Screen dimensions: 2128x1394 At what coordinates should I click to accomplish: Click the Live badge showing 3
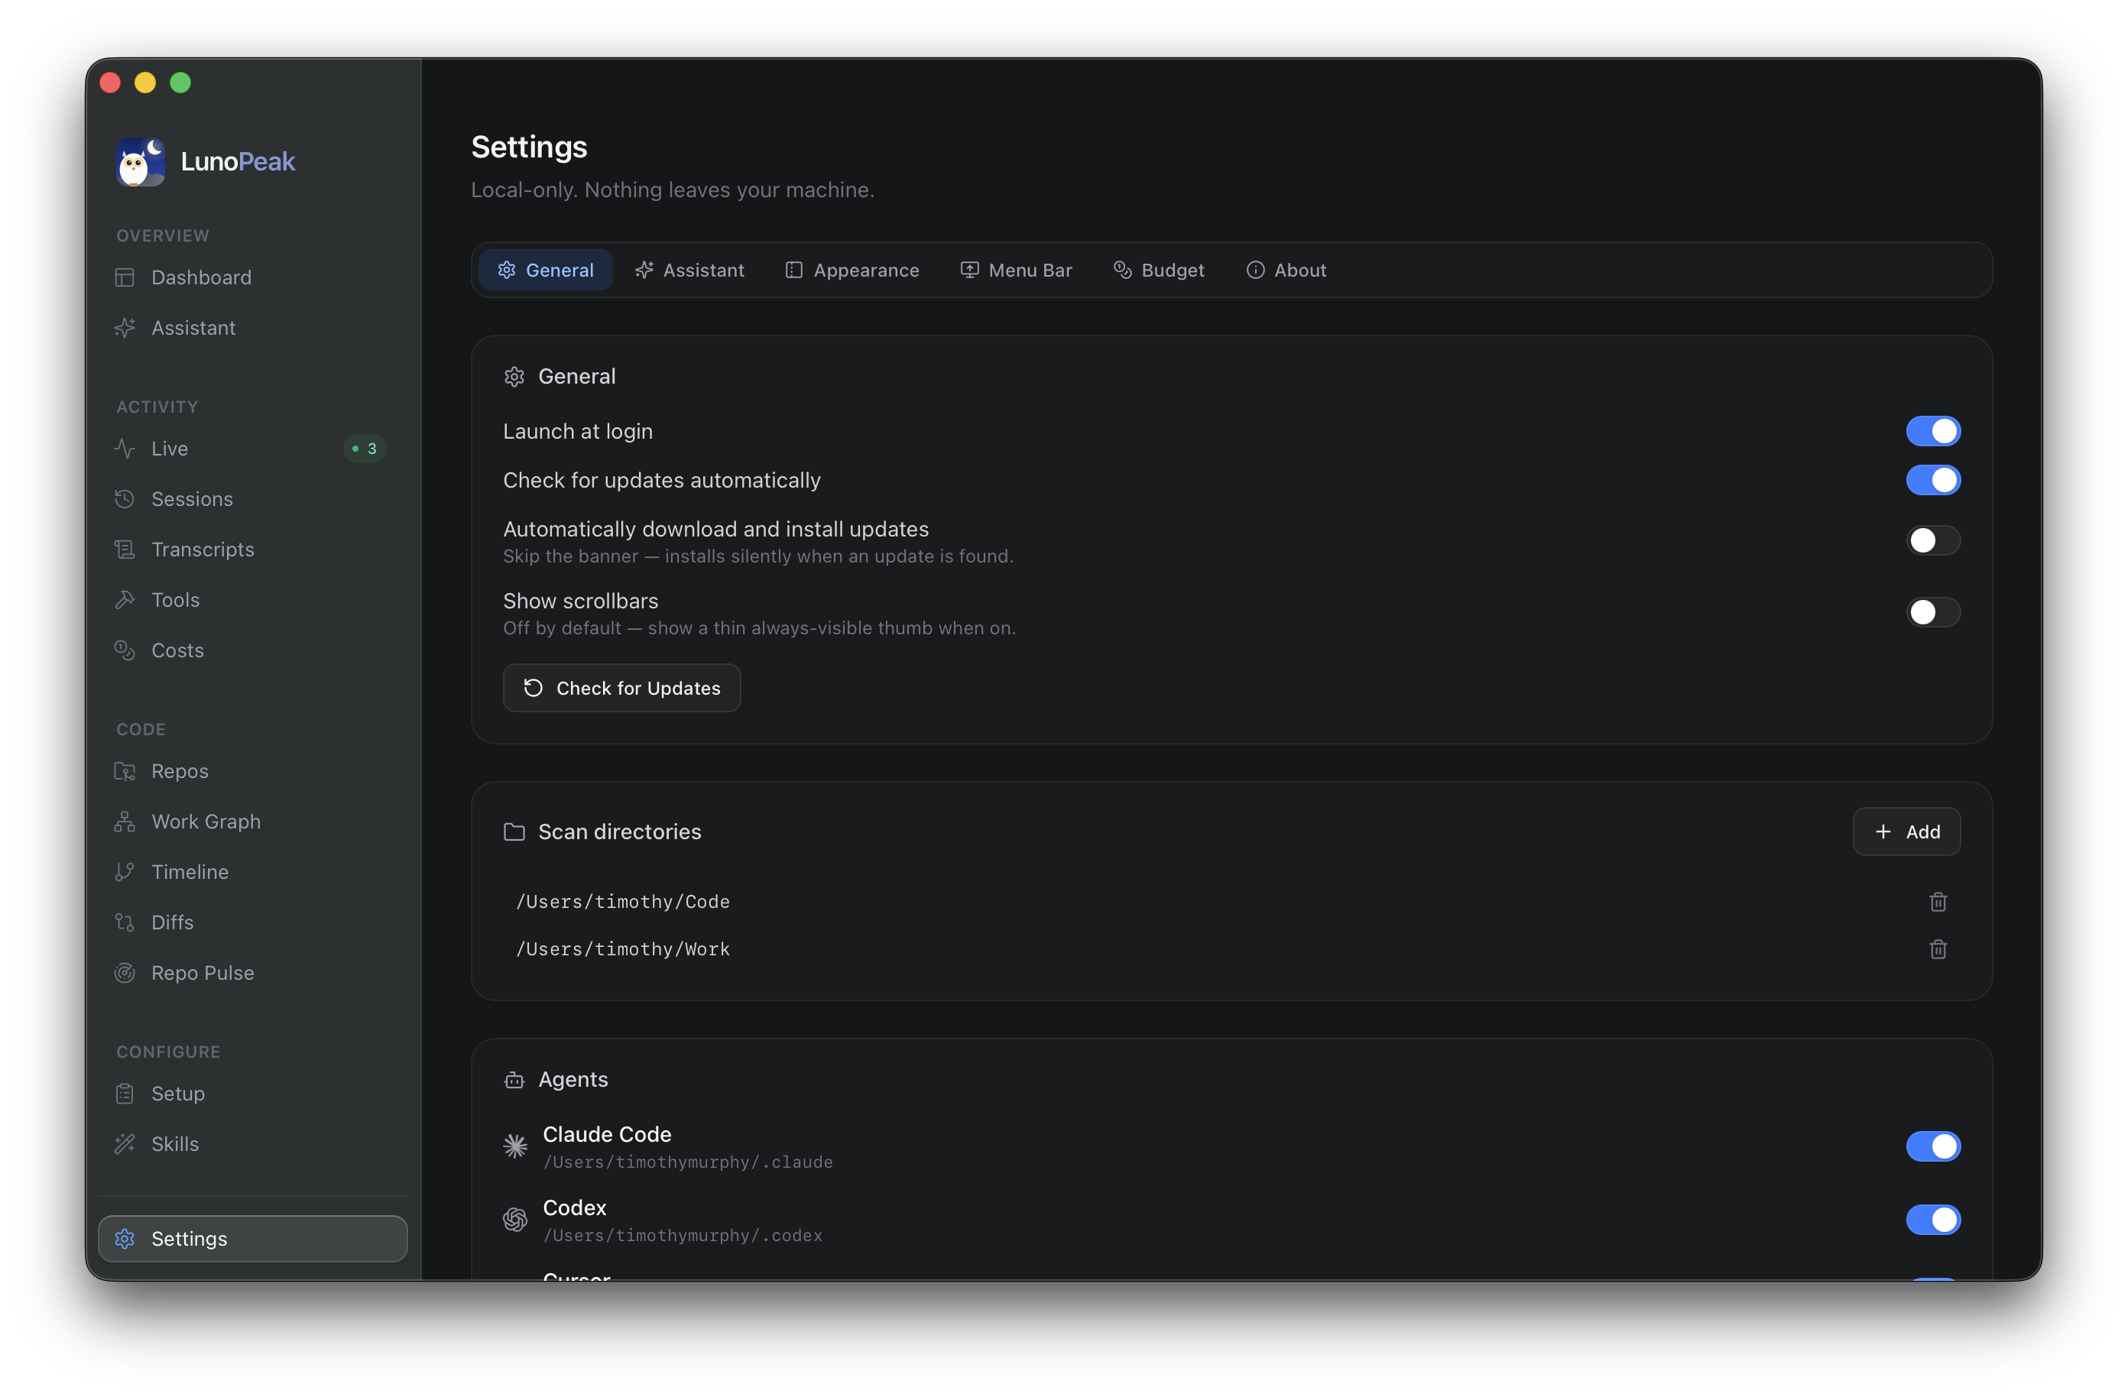pyautogui.click(x=365, y=449)
